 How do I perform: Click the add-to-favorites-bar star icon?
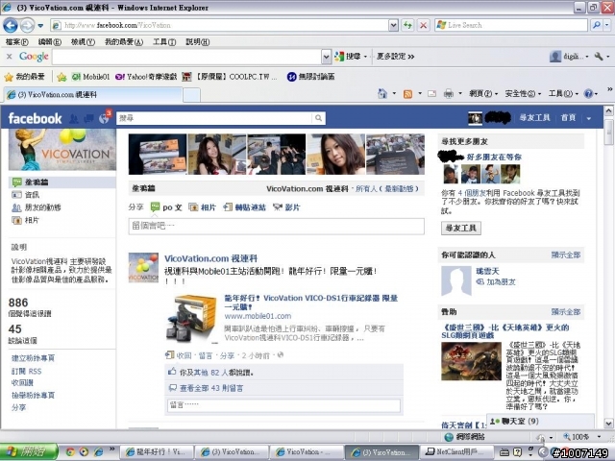click(61, 77)
